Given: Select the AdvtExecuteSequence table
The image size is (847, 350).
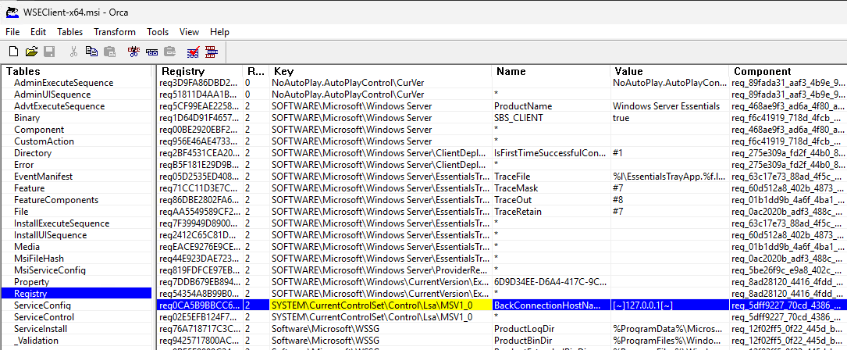Looking at the screenshot, I should coord(59,106).
